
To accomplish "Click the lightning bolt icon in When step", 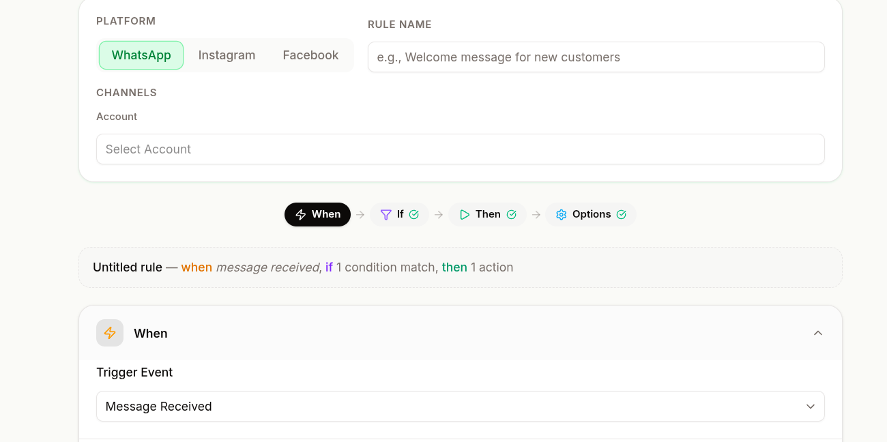I will click(x=300, y=215).
